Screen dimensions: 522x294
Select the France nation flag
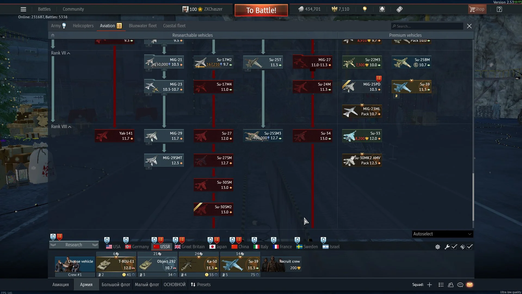[282, 247]
